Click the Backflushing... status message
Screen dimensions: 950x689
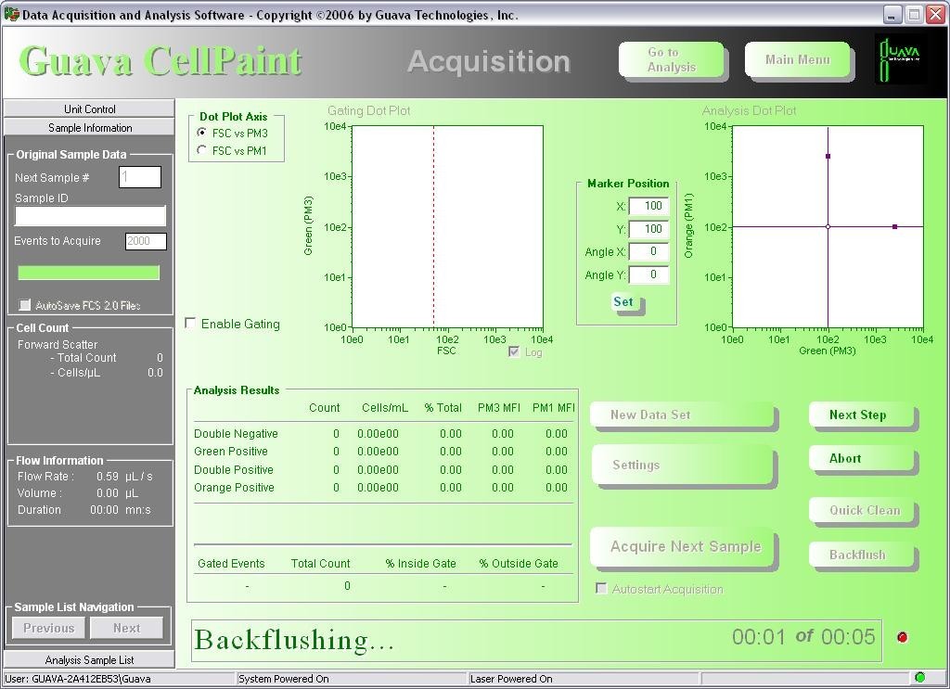point(294,640)
